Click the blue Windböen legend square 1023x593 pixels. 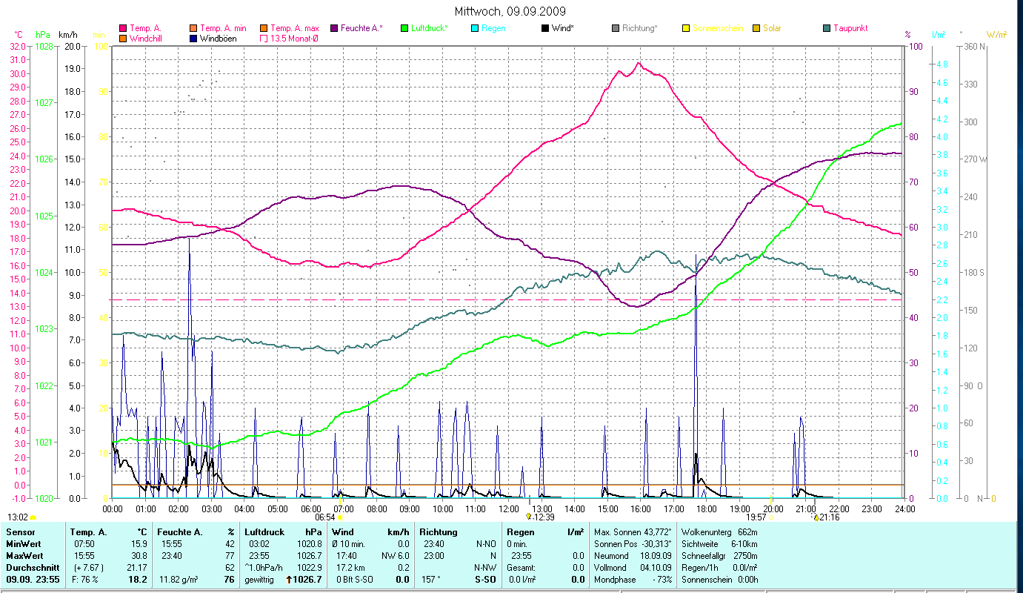(194, 38)
